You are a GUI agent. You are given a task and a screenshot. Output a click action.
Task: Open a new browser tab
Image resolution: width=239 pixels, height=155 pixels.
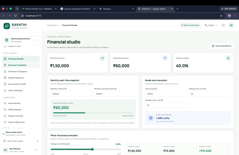[177, 9]
